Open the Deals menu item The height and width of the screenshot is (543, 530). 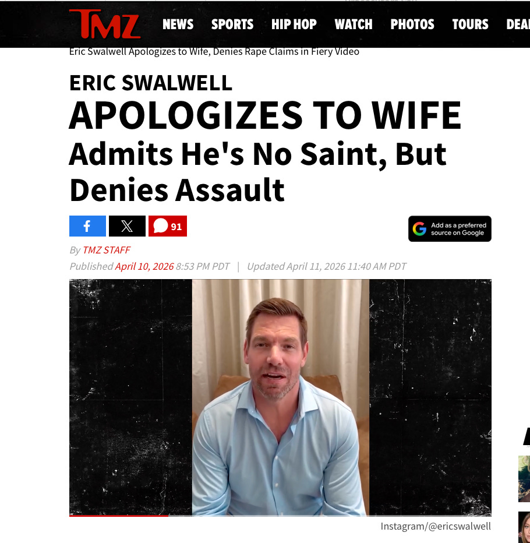(x=518, y=24)
